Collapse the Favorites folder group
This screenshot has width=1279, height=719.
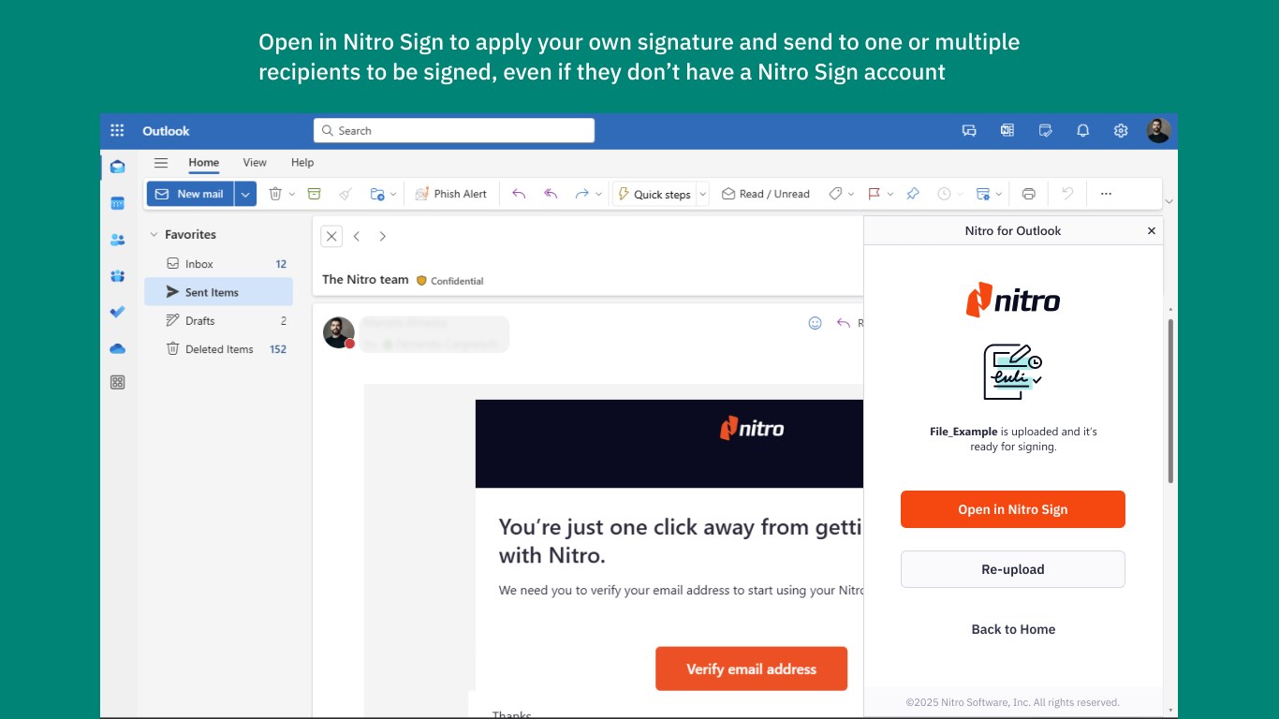154,235
